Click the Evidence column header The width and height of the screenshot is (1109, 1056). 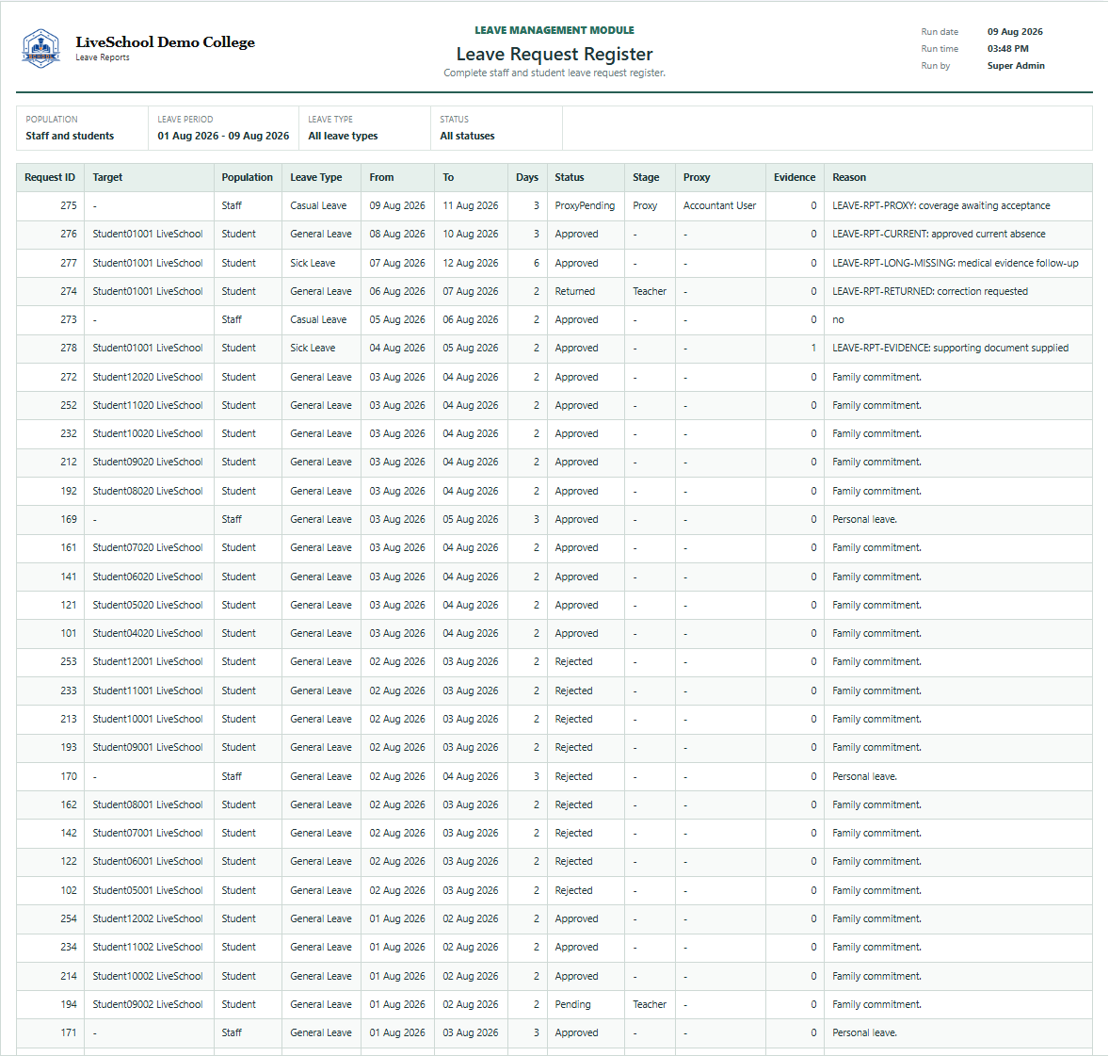click(795, 178)
